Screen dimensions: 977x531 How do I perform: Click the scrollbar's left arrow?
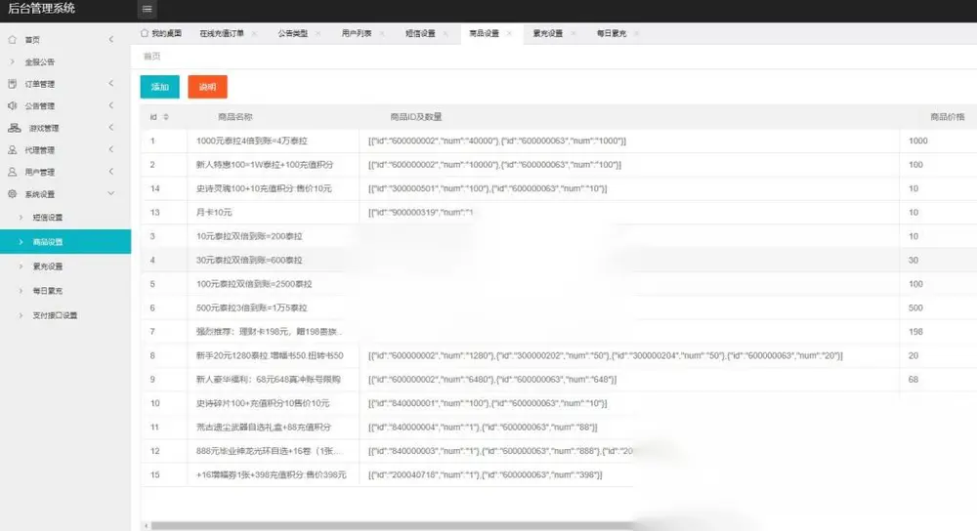coord(146,526)
